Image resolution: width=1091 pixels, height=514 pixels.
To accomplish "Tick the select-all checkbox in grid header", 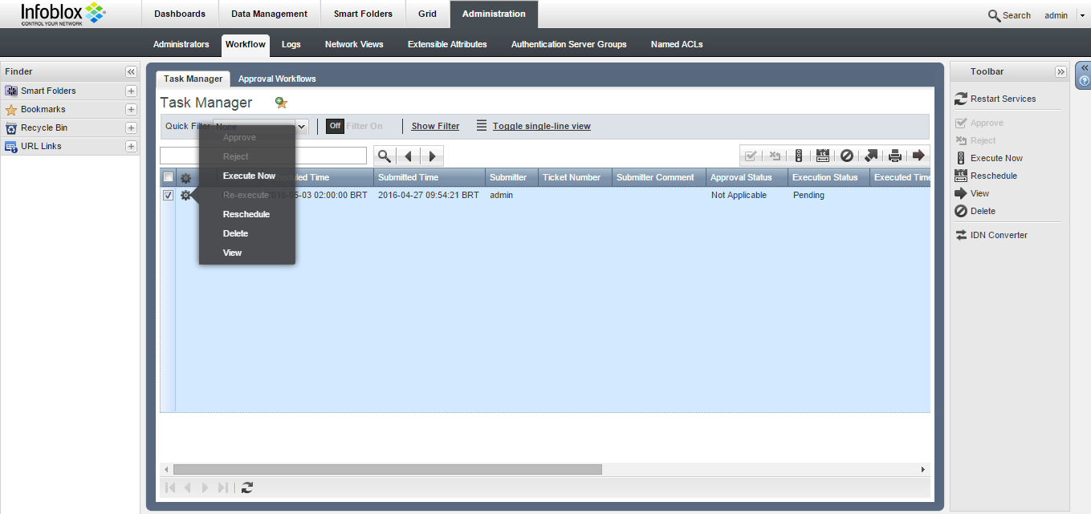I will tap(168, 177).
